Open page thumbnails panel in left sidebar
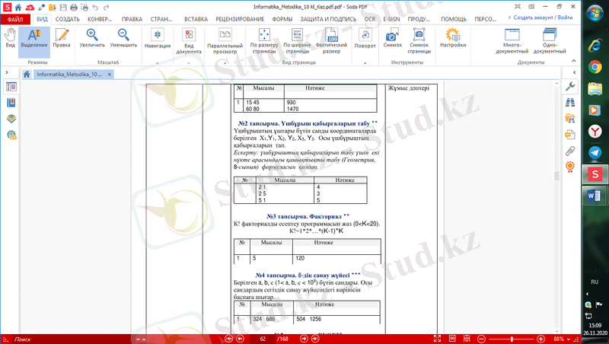609x344 pixels. click(x=11, y=87)
